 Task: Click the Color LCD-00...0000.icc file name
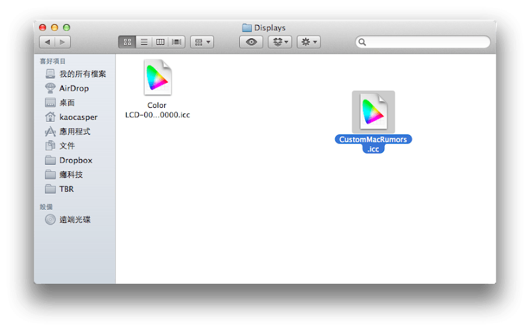(x=158, y=110)
